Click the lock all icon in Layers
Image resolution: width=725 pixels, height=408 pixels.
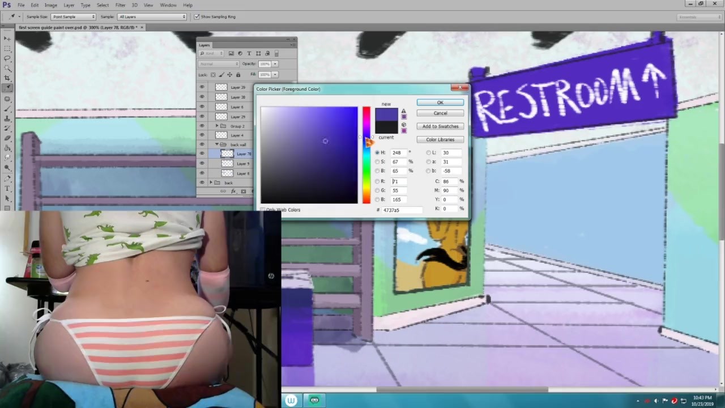pos(238,75)
